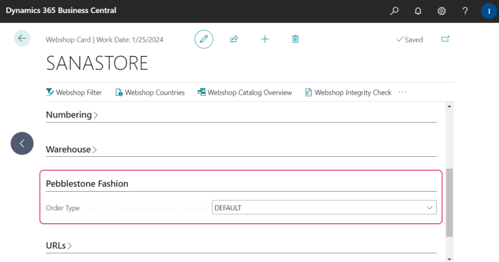Click the scrollbar down arrow
This screenshot has height=262, width=499.
point(449,259)
